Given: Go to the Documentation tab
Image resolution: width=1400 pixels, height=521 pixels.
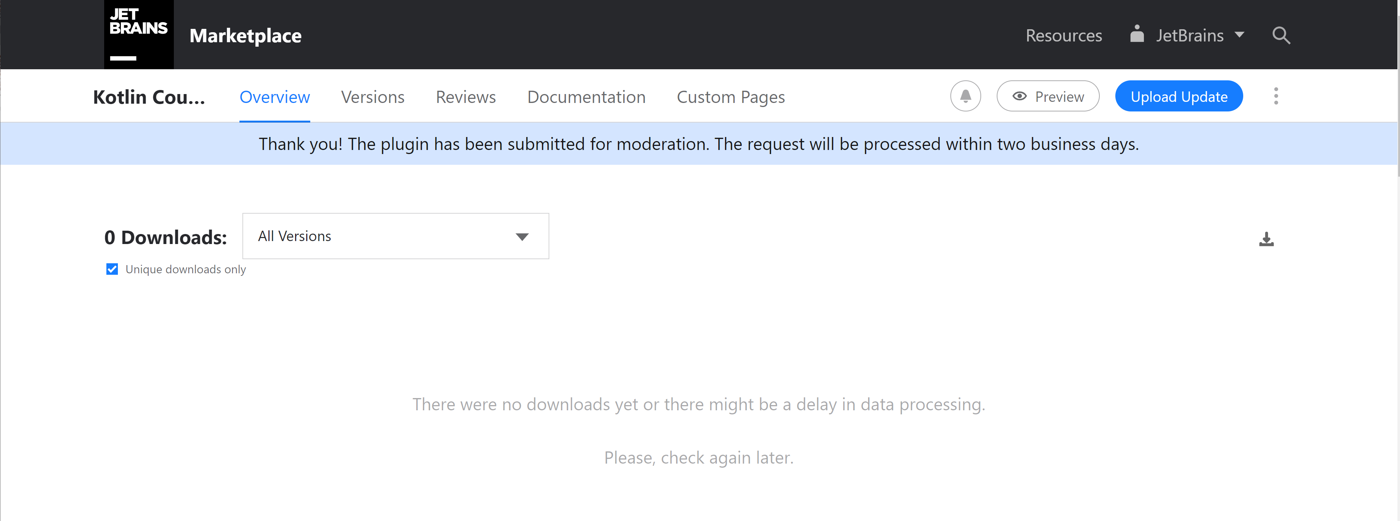Looking at the screenshot, I should [586, 97].
